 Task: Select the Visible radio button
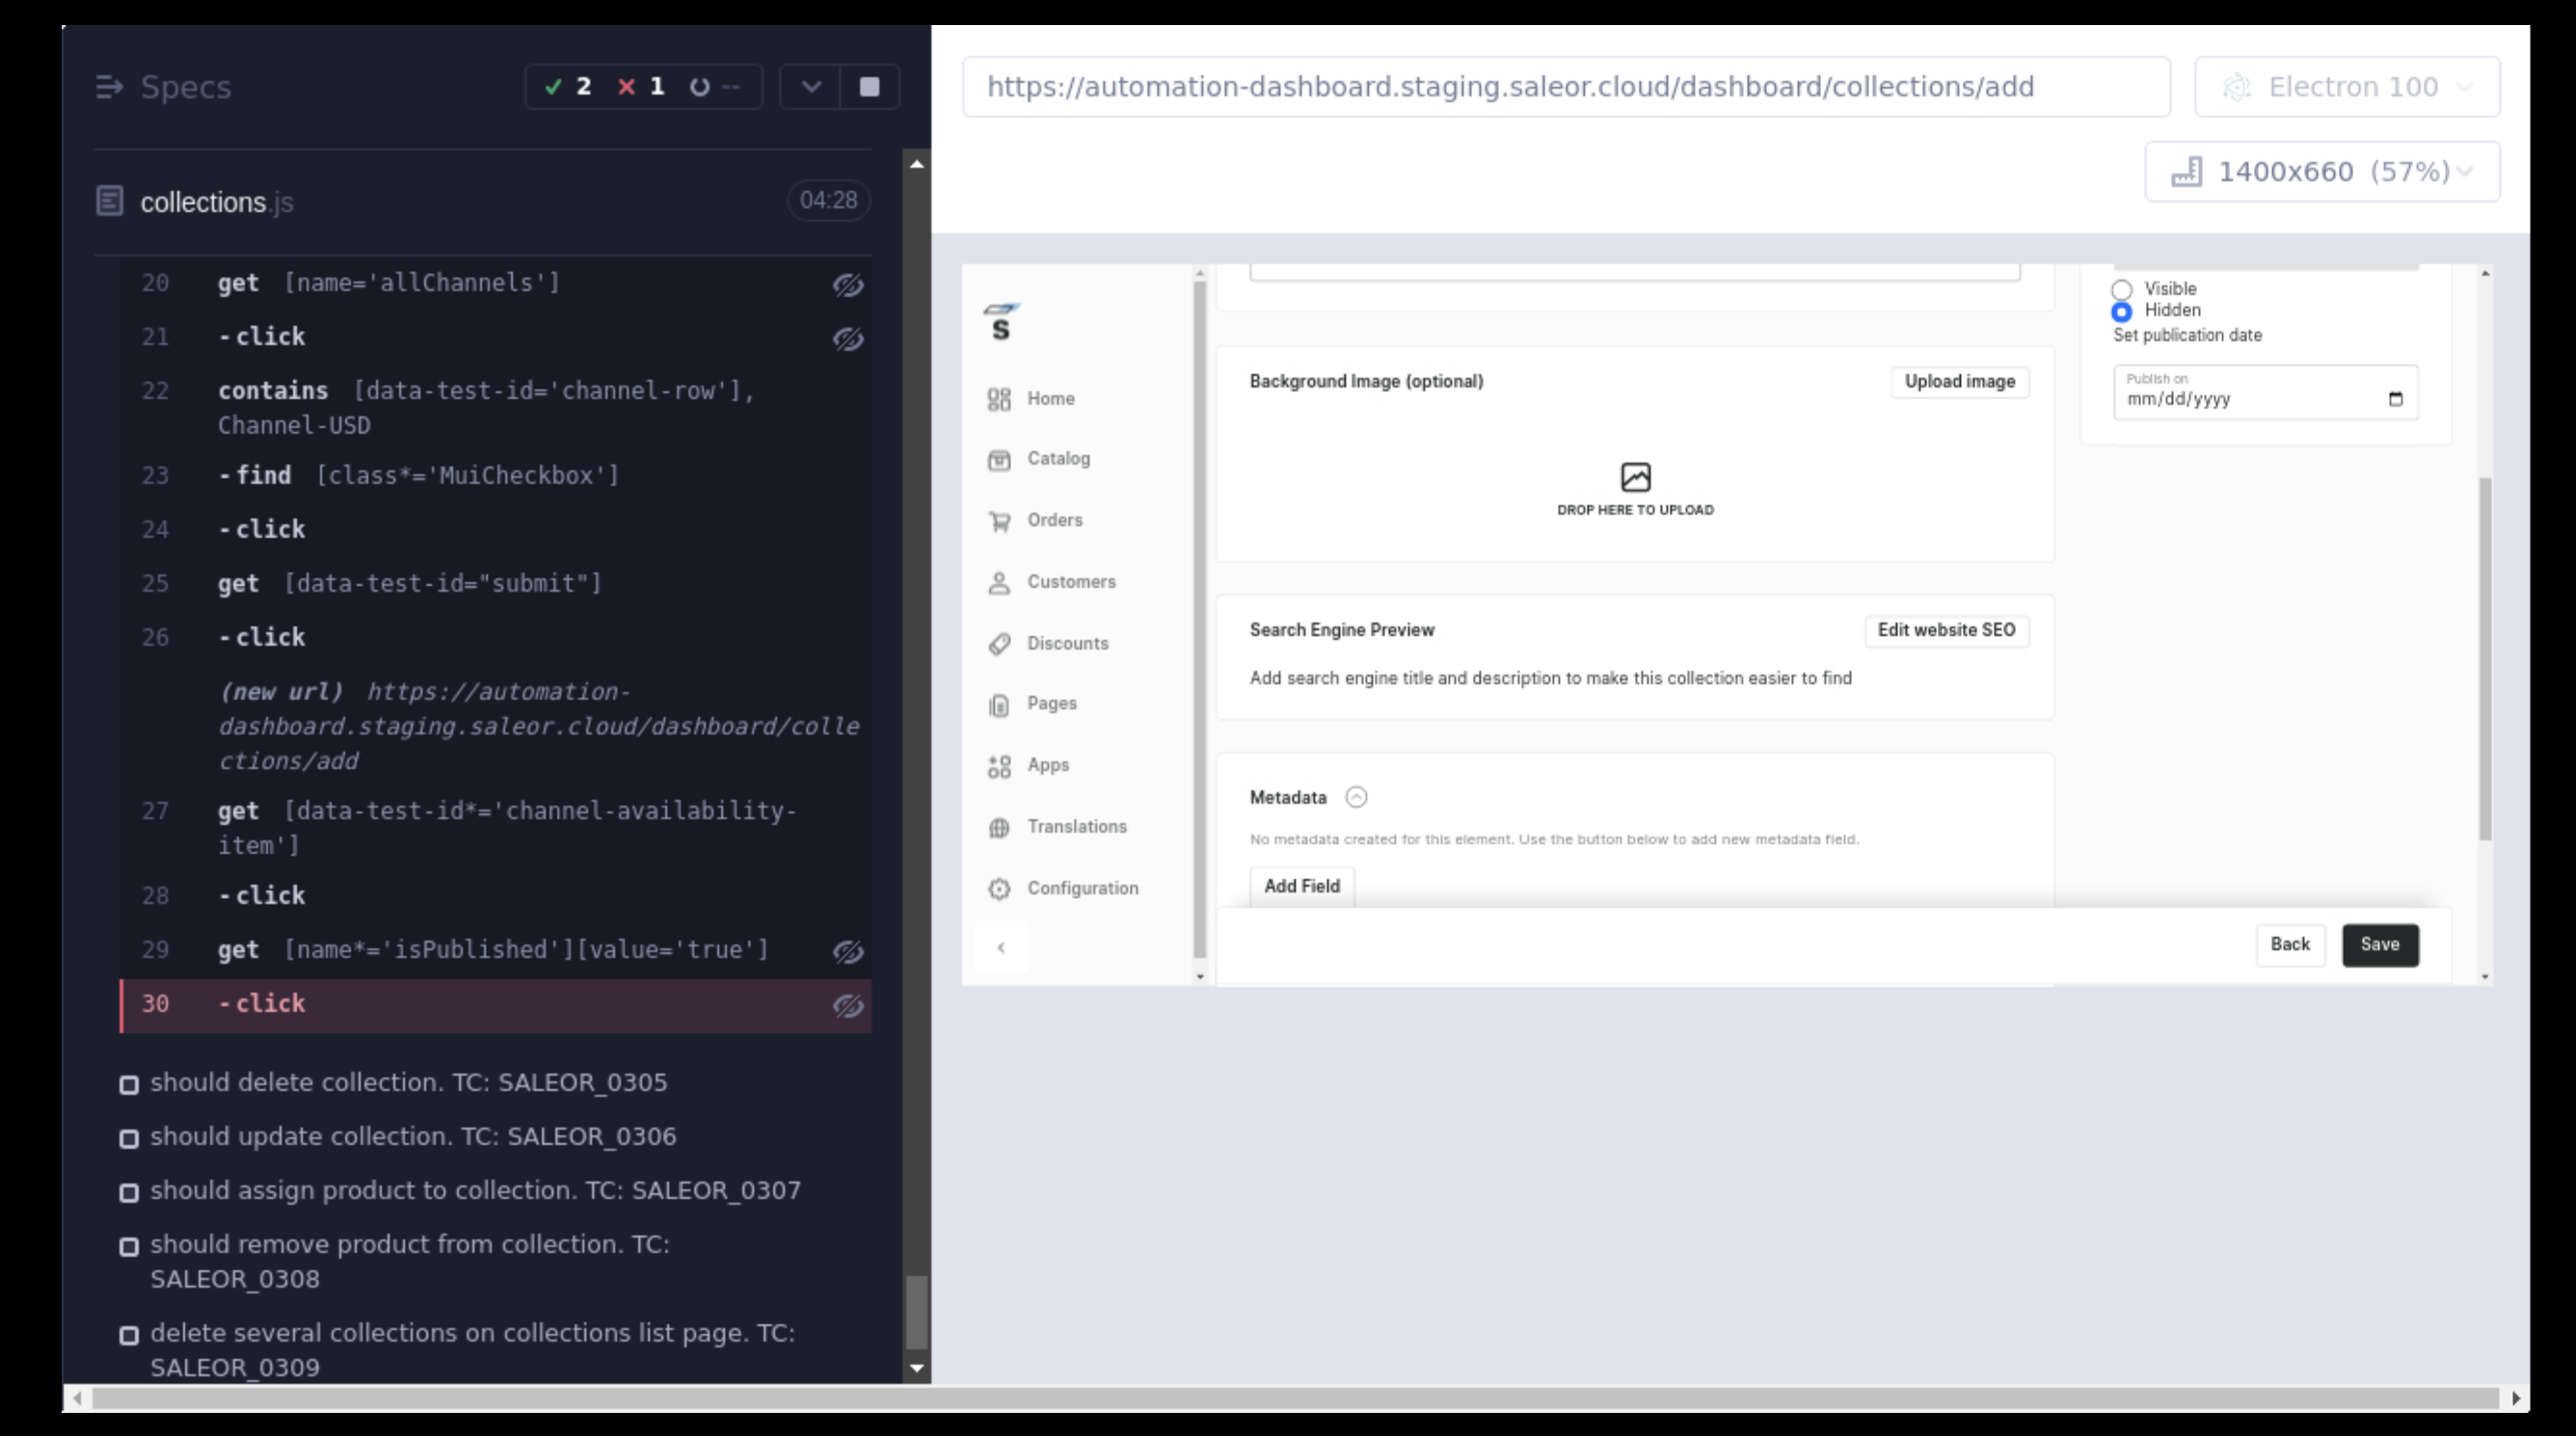[2121, 289]
